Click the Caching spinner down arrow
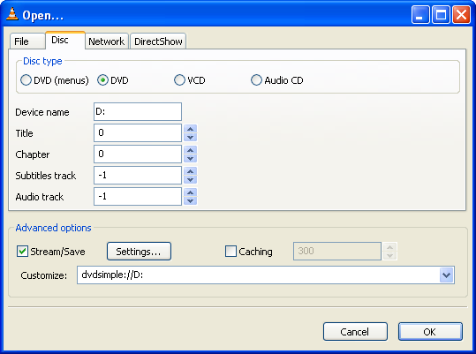 click(x=389, y=255)
